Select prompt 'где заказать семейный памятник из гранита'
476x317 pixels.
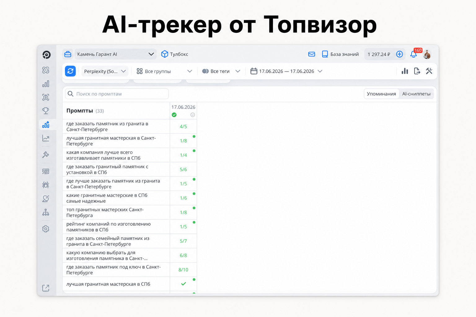(x=116, y=241)
